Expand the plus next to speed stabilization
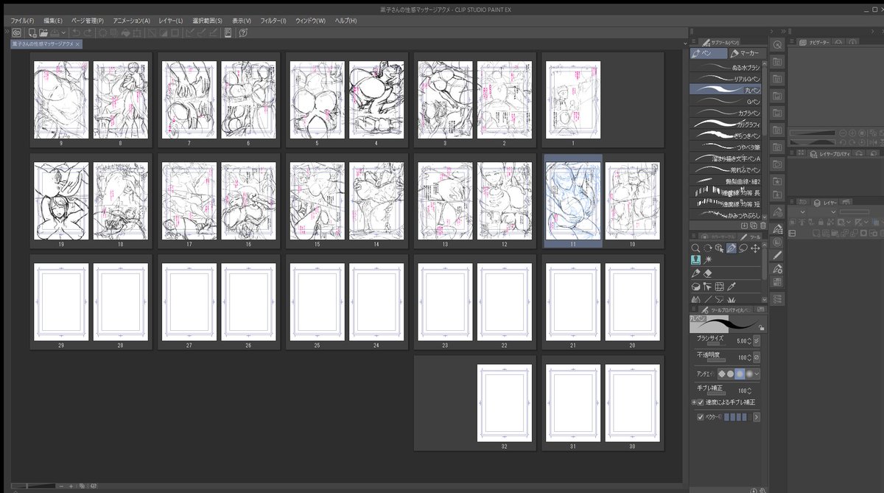Screen dimensions: 884x493 coord(693,402)
